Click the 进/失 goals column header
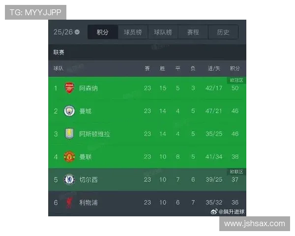The image size is (295, 236). [x=214, y=68]
